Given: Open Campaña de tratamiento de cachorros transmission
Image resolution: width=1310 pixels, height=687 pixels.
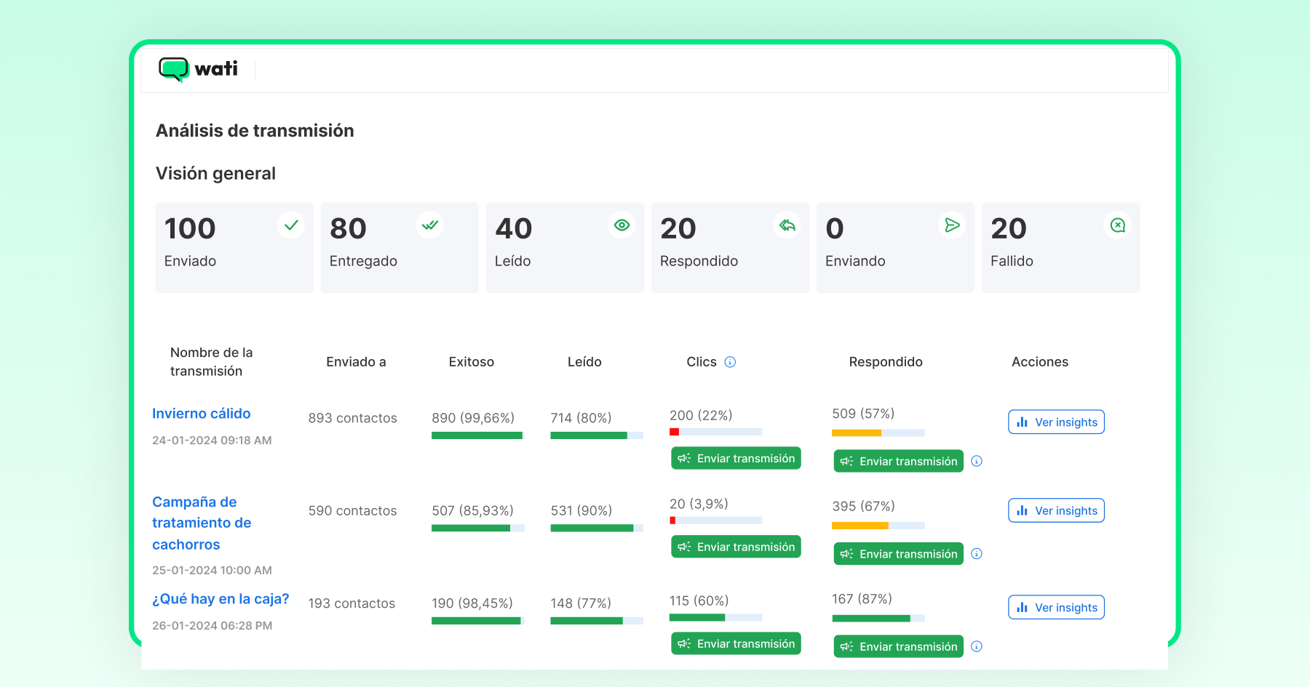Looking at the screenshot, I should (x=202, y=523).
